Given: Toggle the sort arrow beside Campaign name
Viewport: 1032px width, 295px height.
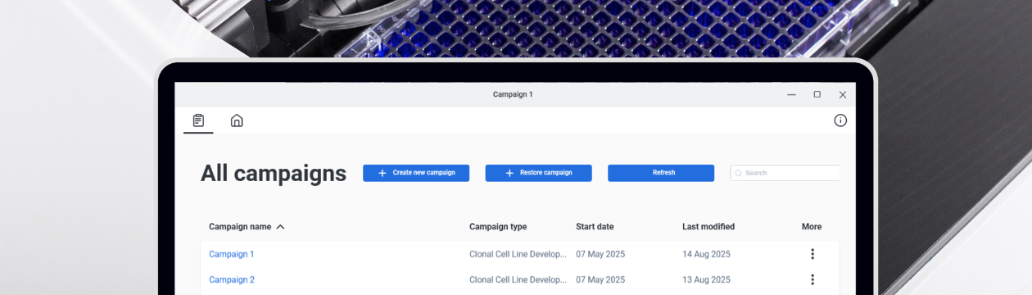Looking at the screenshot, I should coord(280,227).
